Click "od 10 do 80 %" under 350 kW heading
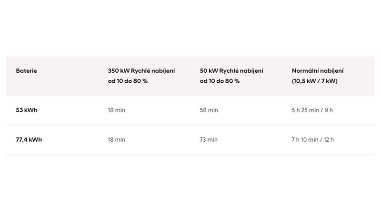Viewport: 381px width, 214px height. [x=128, y=81]
